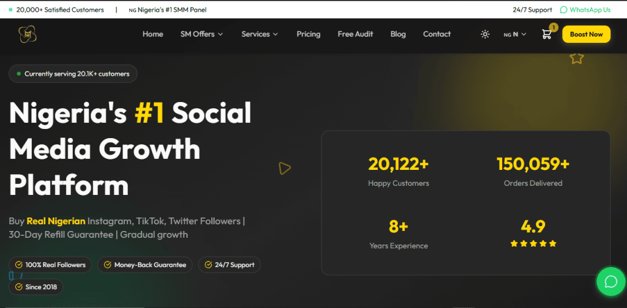This screenshot has height=308, width=627.
Task: Click the WhatsApp Us link
Action: click(x=585, y=10)
